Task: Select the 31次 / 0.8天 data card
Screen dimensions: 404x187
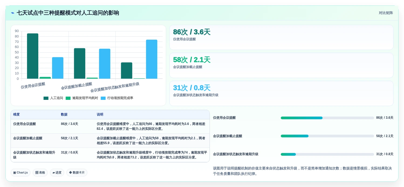Action: [281, 93]
